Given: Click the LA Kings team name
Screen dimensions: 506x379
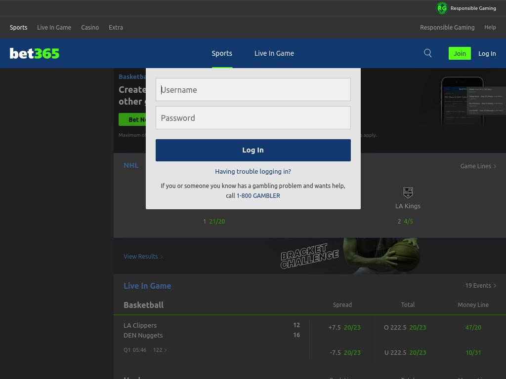Looking at the screenshot, I should [408, 206].
